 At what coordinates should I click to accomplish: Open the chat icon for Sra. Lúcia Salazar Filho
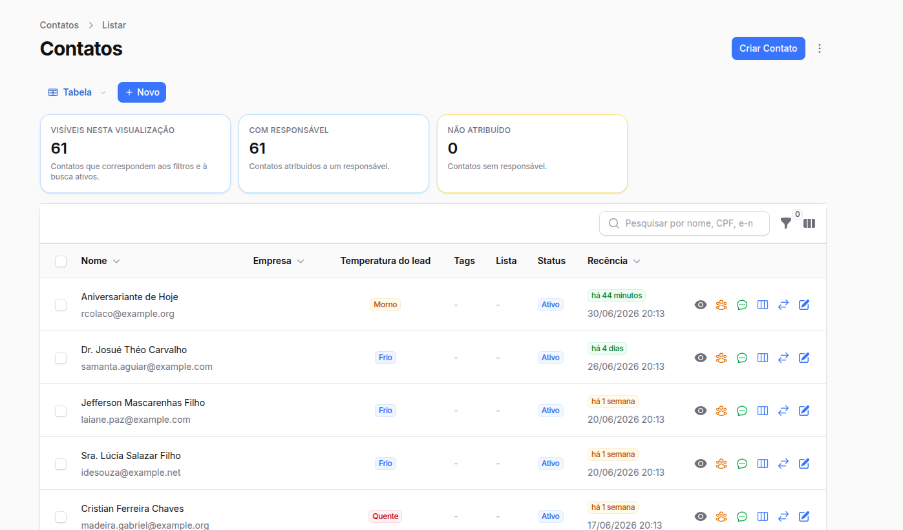[742, 464]
